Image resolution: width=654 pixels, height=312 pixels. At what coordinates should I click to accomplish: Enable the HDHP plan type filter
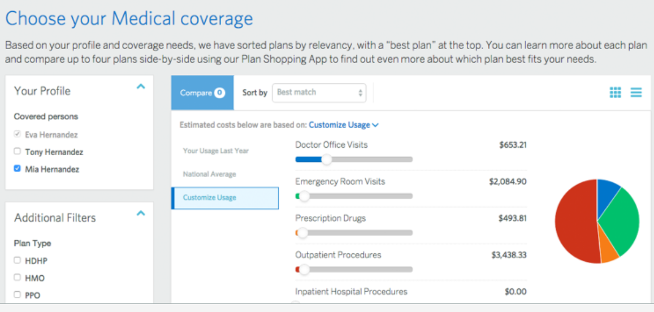click(x=18, y=261)
